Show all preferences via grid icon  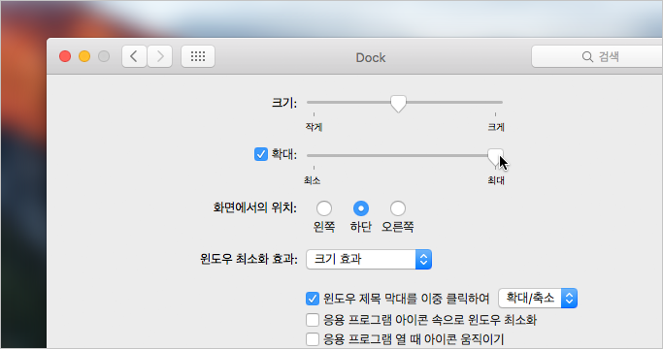point(198,56)
